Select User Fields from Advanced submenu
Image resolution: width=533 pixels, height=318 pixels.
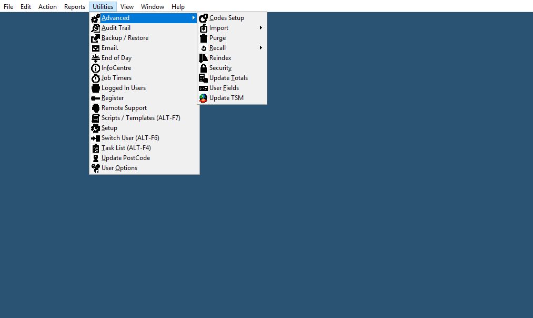click(x=224, y=88)
